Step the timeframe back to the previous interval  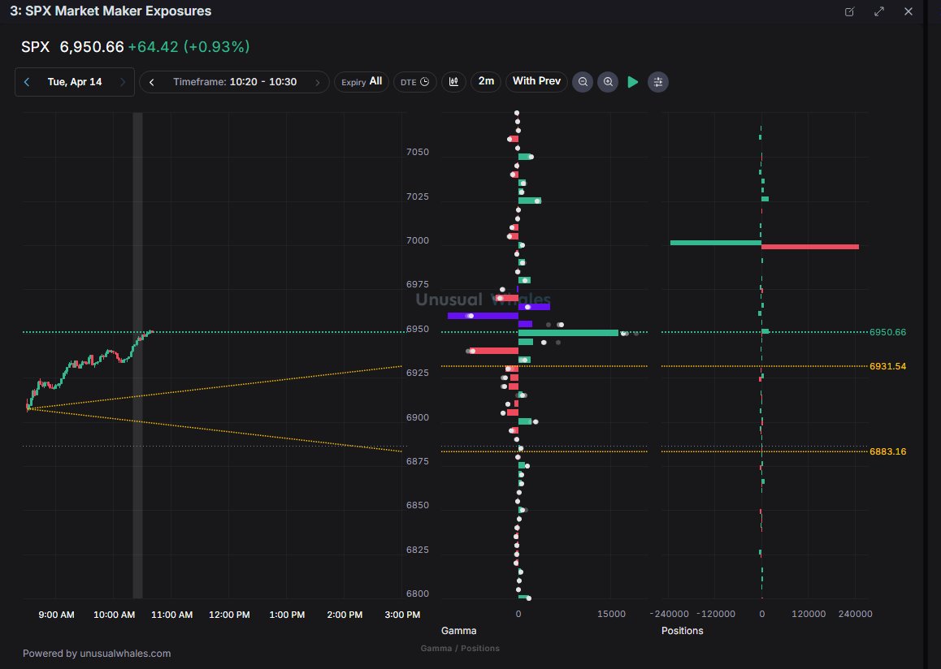(152, 82)
